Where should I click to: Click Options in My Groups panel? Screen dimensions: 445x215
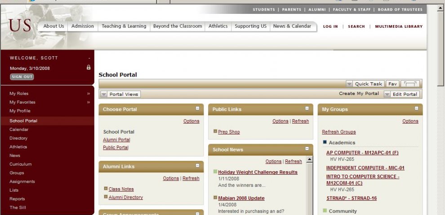410,121
